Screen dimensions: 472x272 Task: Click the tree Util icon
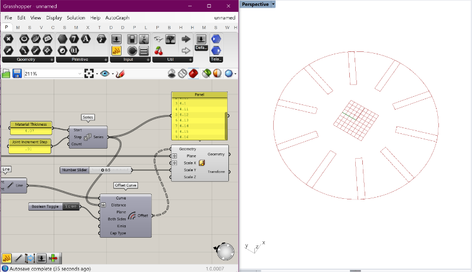[171, 39]
